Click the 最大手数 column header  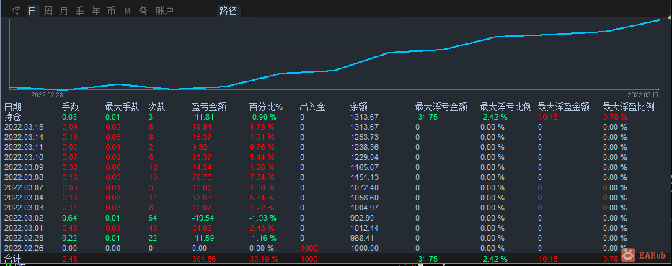tap(122, 107)
